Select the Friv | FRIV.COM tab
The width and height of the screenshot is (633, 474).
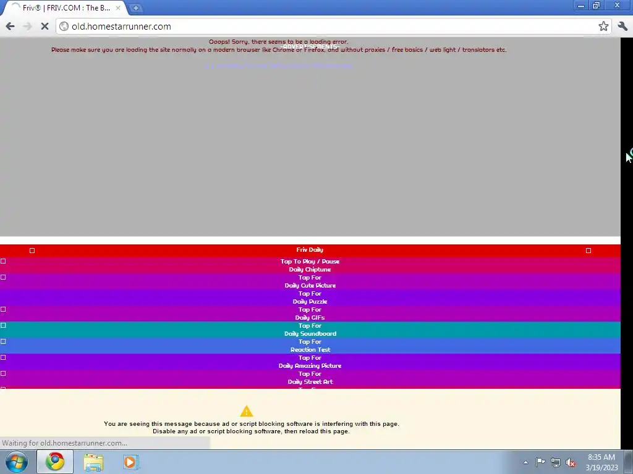point(64,7)
